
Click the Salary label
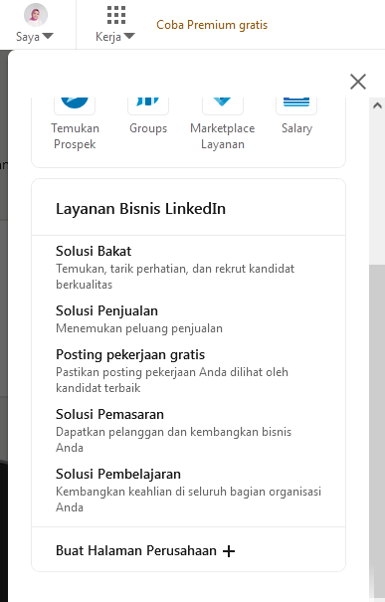(x=296, y=128)
